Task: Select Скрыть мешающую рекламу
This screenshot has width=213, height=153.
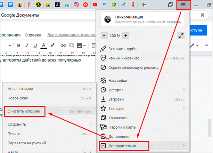Action: (x=142, y=67)
